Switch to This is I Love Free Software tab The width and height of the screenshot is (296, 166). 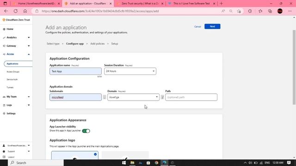click(x=191, y=4)
